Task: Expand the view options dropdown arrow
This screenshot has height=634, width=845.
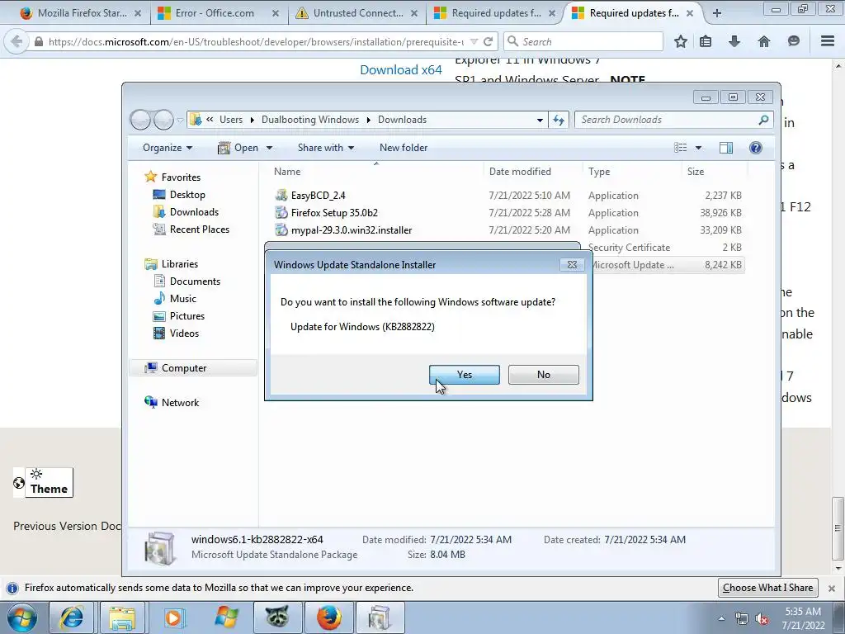Action: click(698, 148)
